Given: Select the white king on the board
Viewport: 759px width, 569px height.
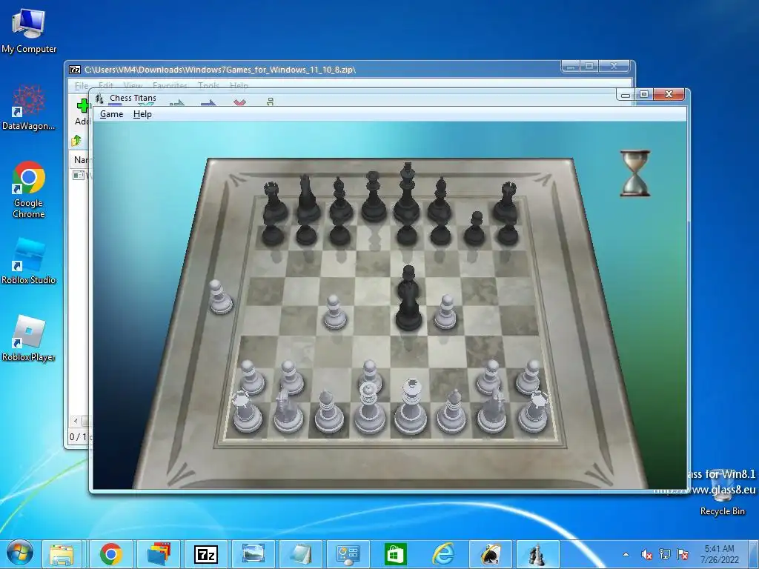Looking at the screenshot, I should coord(411,407).
